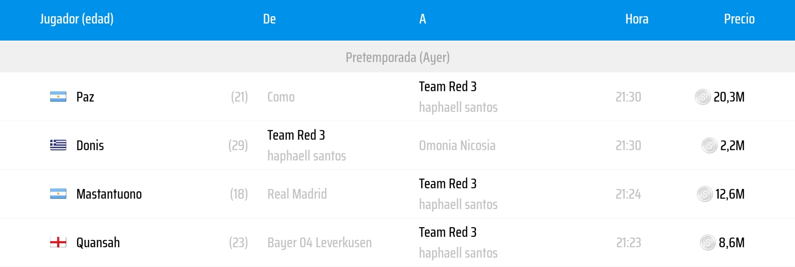Open Como team in Paz row

281,97
